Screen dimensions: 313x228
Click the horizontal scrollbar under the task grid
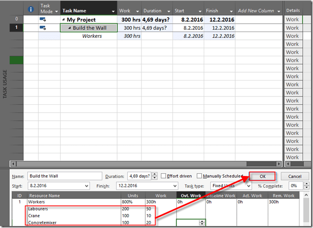coord(146,164)
